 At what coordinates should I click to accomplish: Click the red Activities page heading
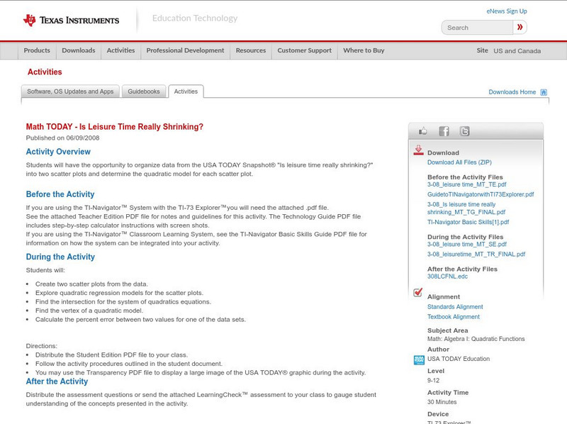[45, 72]
